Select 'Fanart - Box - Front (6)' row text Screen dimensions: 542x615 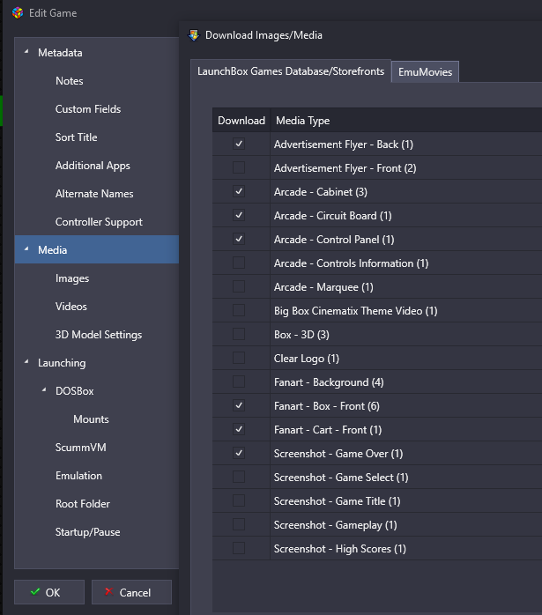(x=327, y=406)
